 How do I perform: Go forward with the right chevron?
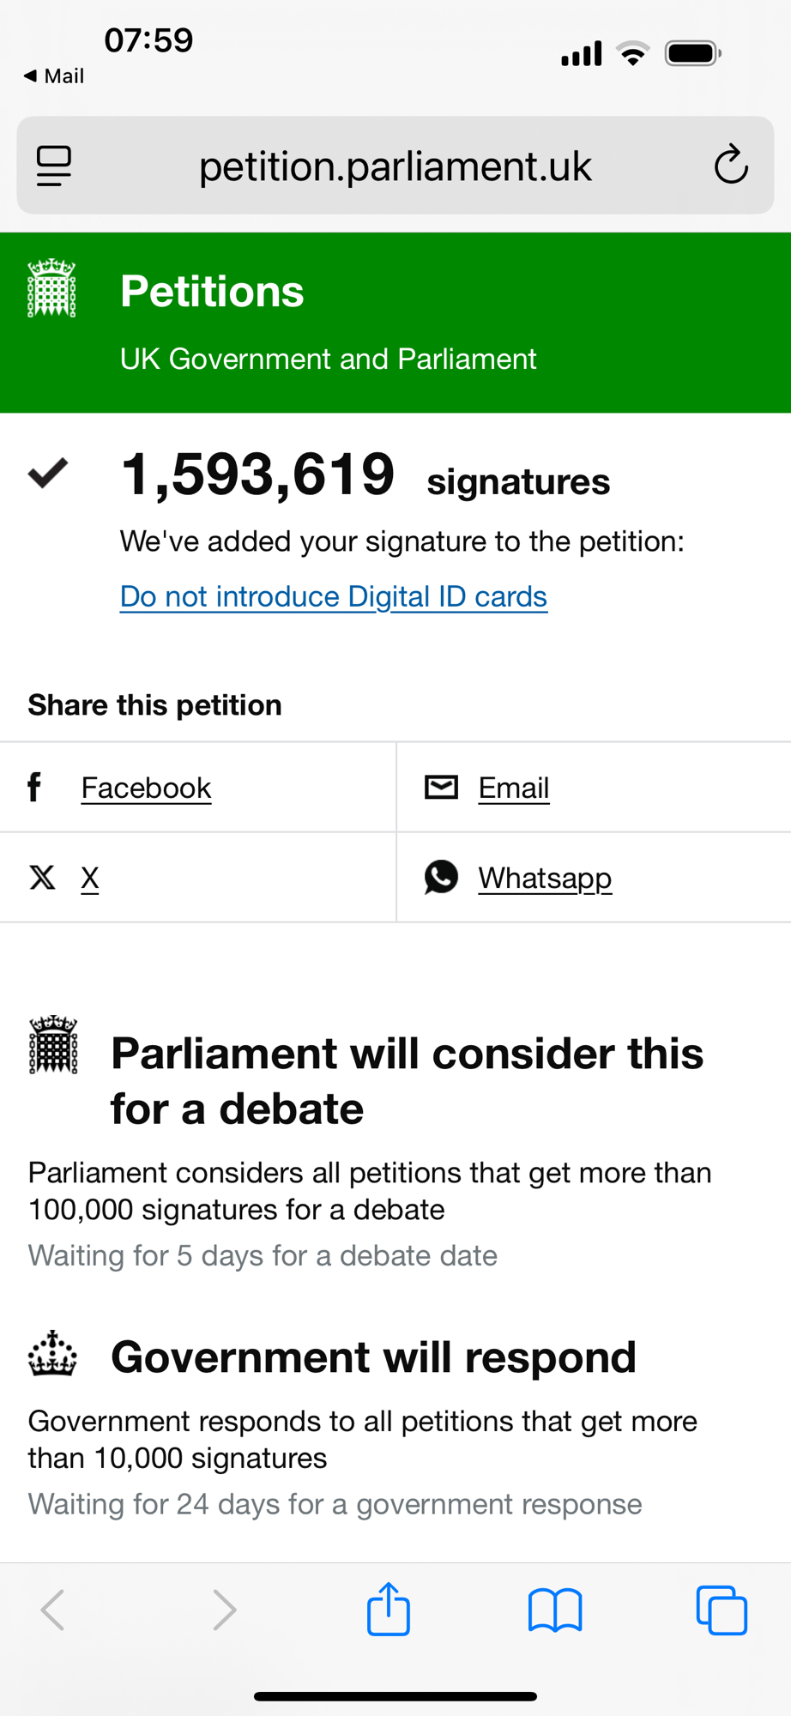pos(224,1610)
